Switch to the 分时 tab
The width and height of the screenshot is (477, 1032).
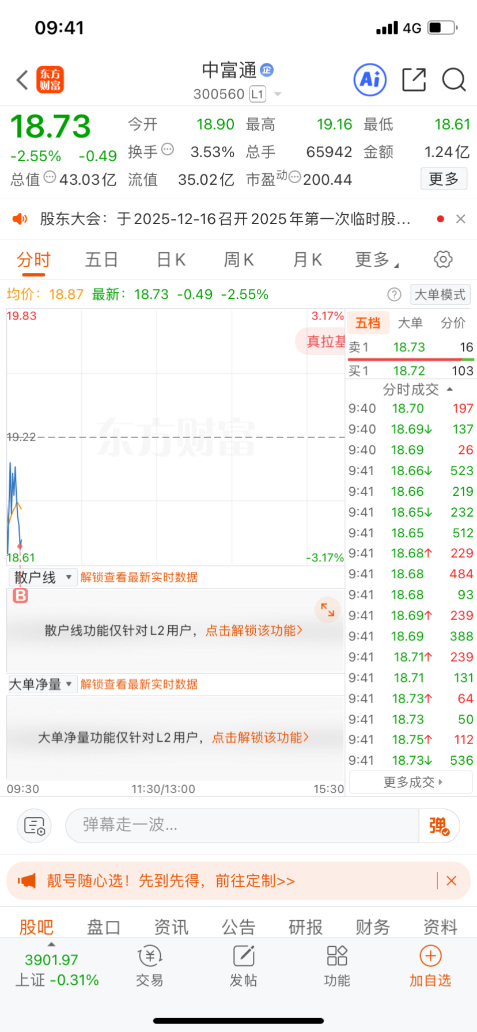pyautogui.click(x=33, y=260)
